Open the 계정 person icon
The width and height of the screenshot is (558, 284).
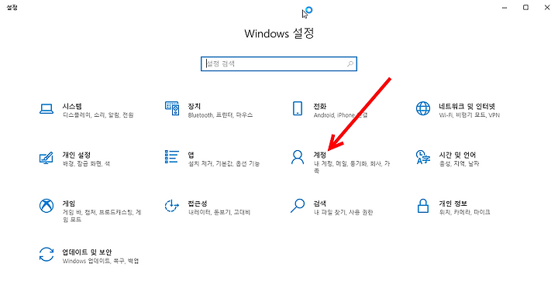[x=297, y=157]
